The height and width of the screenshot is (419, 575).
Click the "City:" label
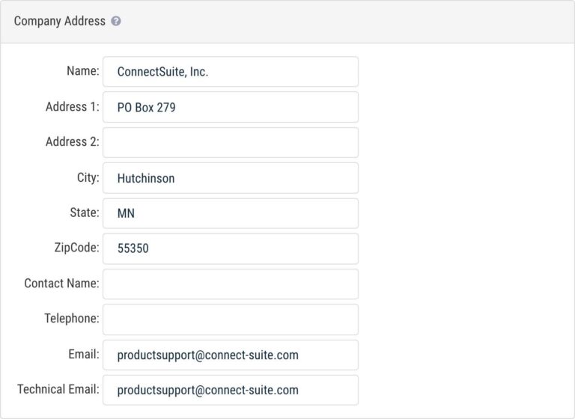(x=88, y=178)
